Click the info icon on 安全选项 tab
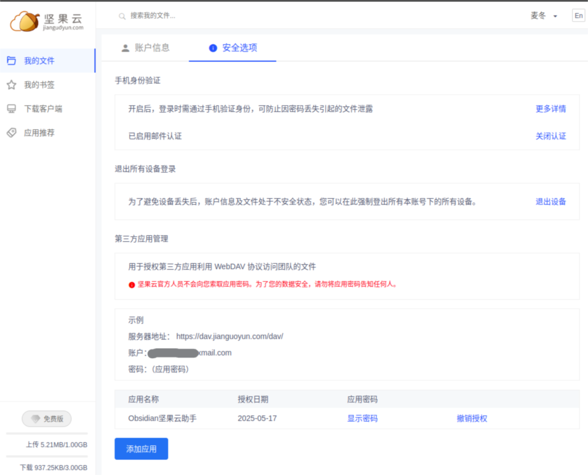Viewport: 588px width, 475px height. point(213,48)
